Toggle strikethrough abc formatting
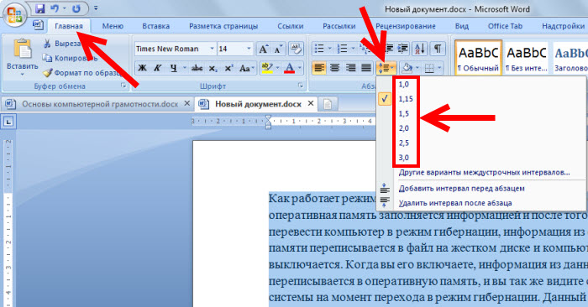This screenshot has width=588, height=307. point(197,68)
